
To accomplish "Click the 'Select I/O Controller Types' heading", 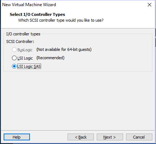I will coord(37,14).
